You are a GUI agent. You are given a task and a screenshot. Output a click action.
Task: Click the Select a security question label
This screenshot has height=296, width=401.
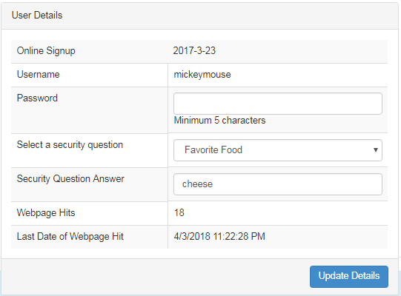coord(70,145)
